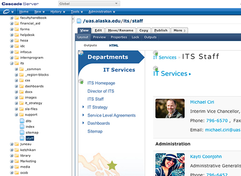Open the More tab menu
This screenshot has height=176, width=241.
(x=179, y=30)
